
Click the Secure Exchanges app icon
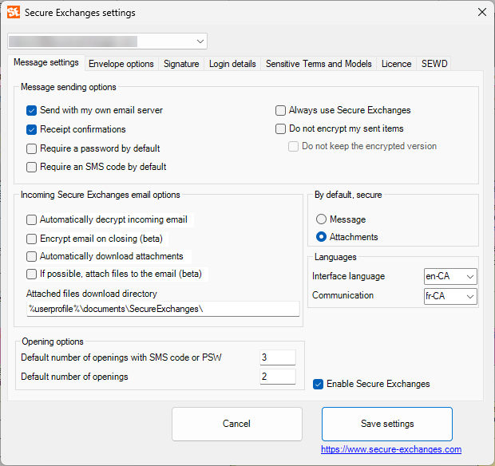click(13, 12)
